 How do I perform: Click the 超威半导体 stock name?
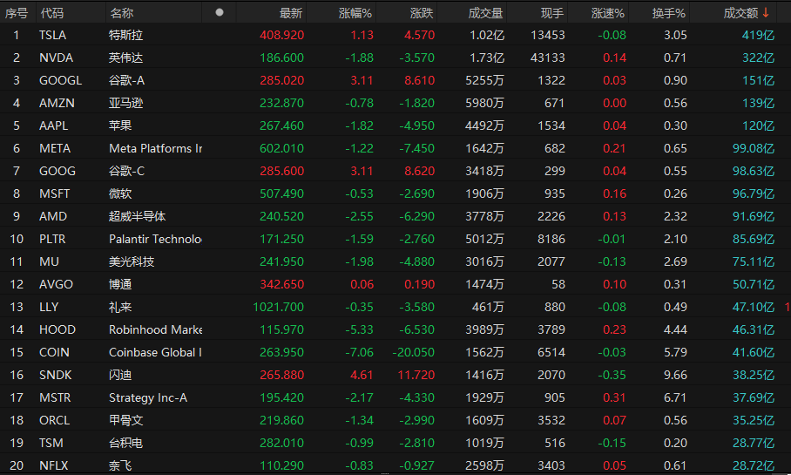[x=138, y=216]
